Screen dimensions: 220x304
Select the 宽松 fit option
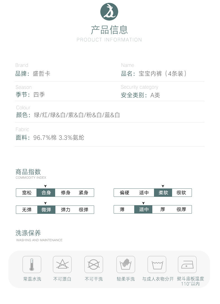(x=27, y=193)
